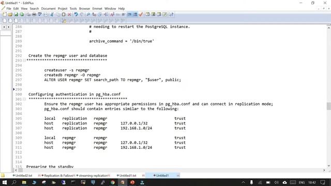This screenshot has height=186, width=331.
Task: Open Google Chrome from the taskbar
Action: (113, 182)
